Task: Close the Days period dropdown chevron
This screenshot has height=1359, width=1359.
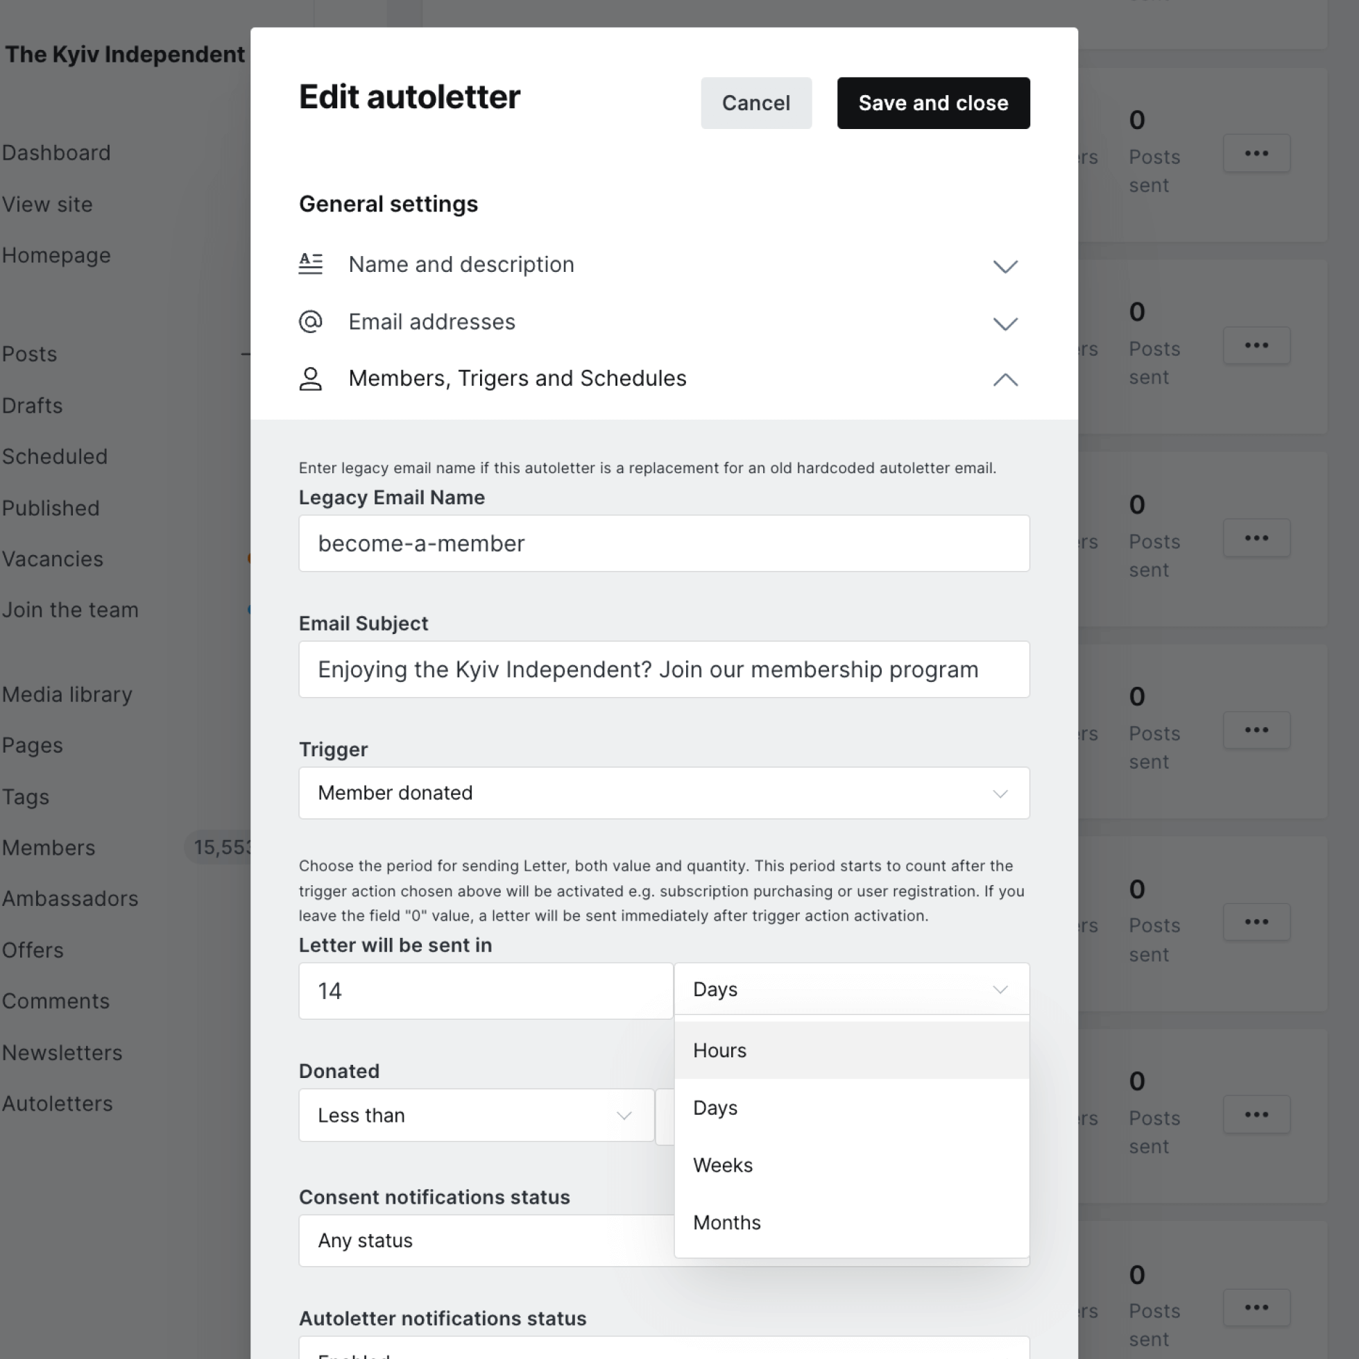Action: [1000, 989]
